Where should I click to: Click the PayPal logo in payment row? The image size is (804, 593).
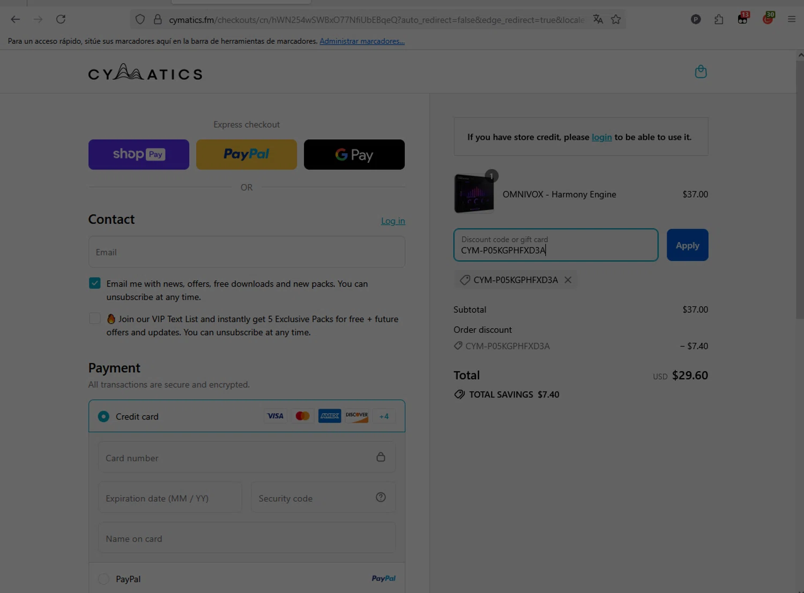(384, 579)
